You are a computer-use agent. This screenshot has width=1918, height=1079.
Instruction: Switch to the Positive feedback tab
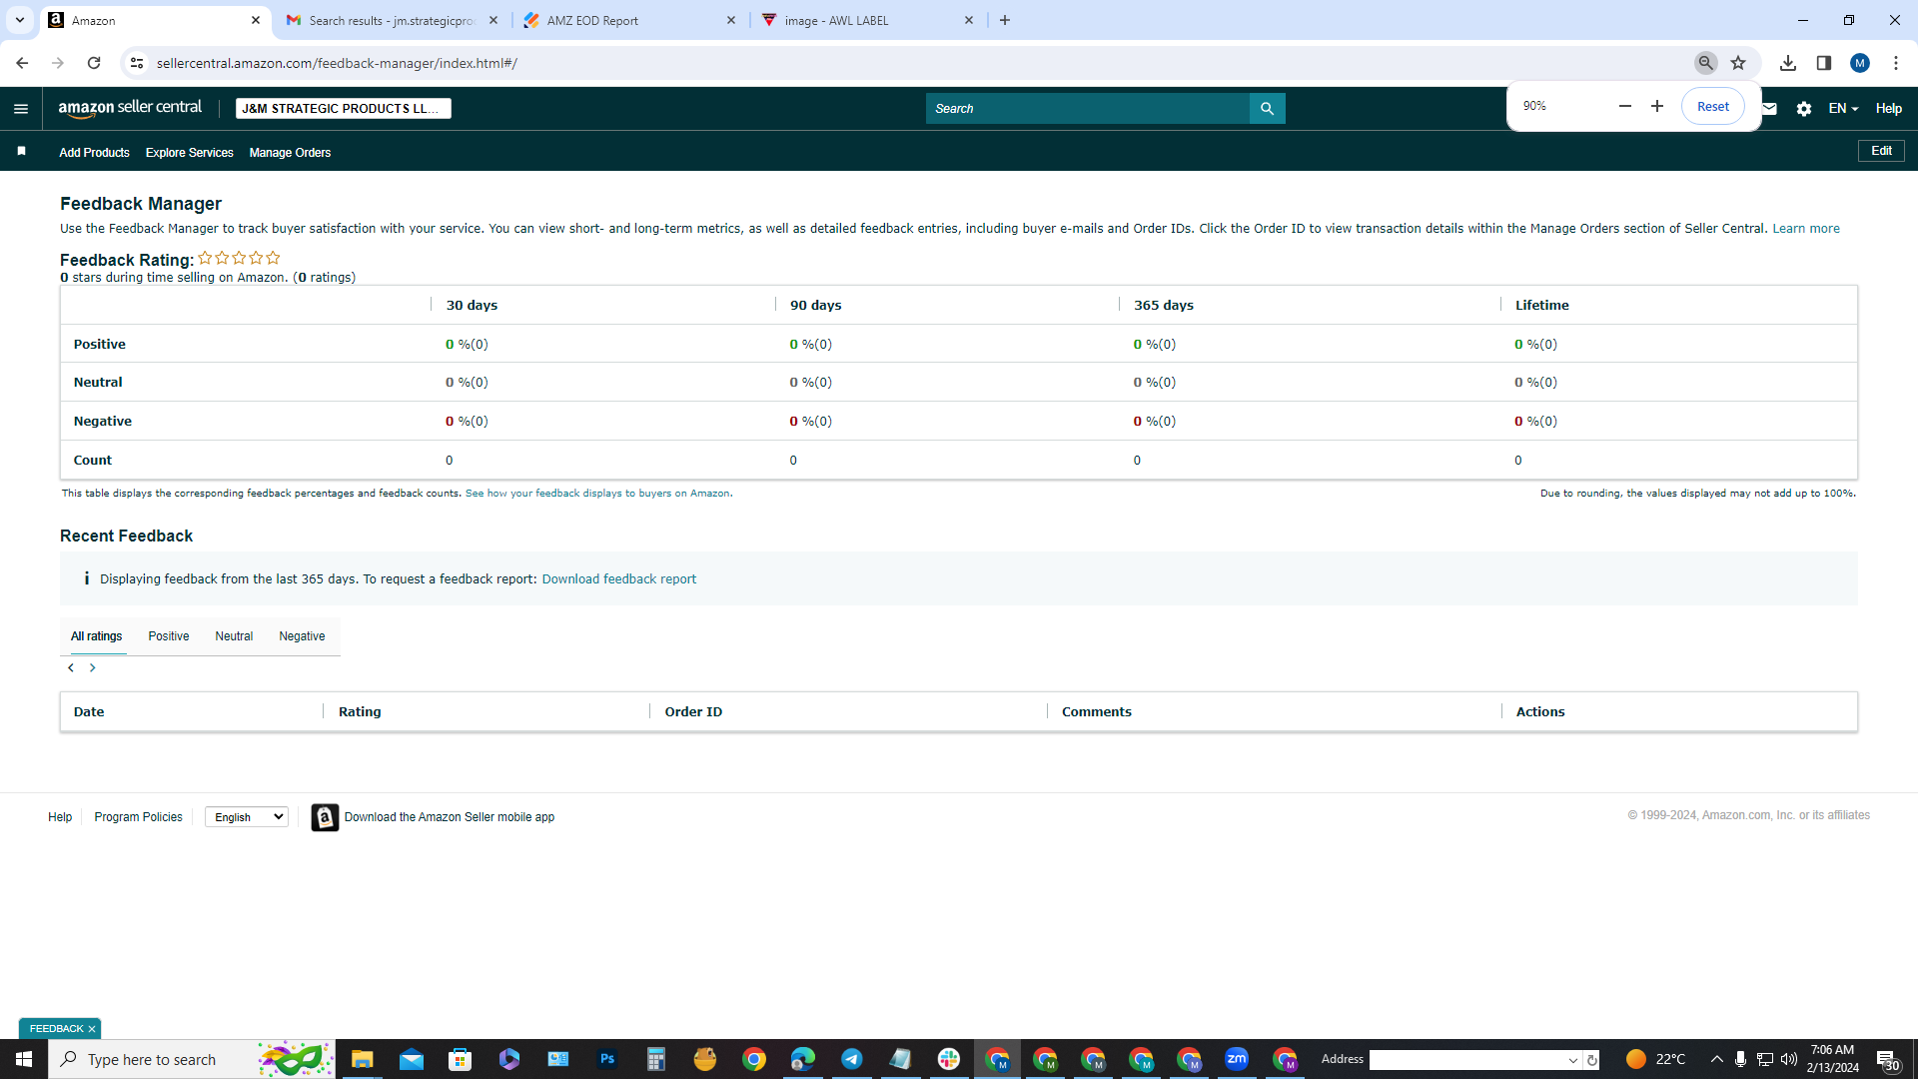(x=169, y=636)
